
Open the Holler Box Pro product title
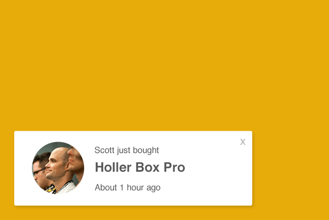coord(140,167)
